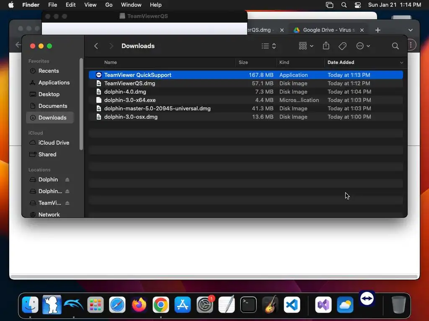Select the dolphin-3.0-x64.exe file

tap(246, 100)
